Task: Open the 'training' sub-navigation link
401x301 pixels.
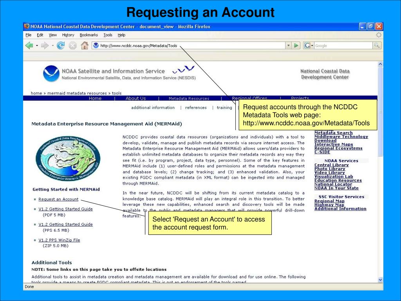Action: pyautogui.click(x=224, y=107)
